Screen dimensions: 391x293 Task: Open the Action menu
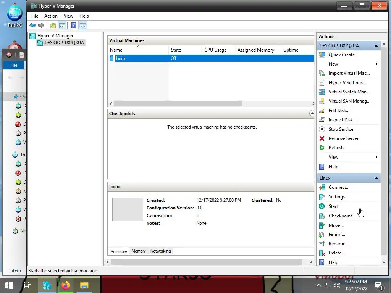[x=51, y=16]
